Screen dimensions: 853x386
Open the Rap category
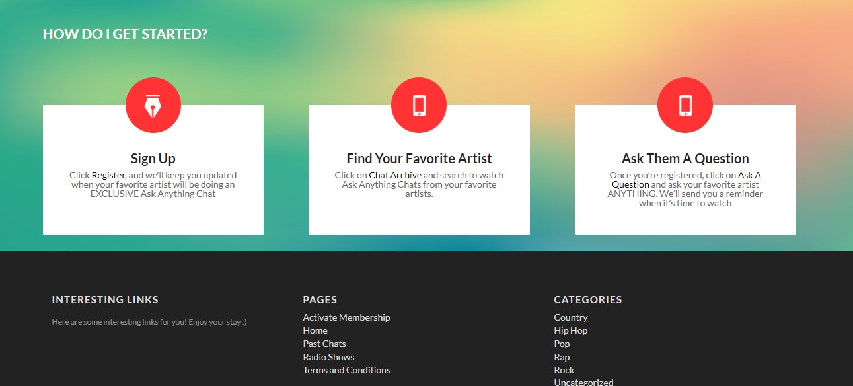point(562,357)
